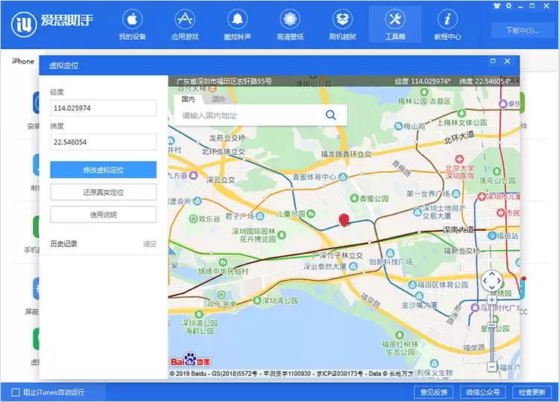Close the 虚拟定位 dialog
The image size is (559, 402).
coord(508,61)
